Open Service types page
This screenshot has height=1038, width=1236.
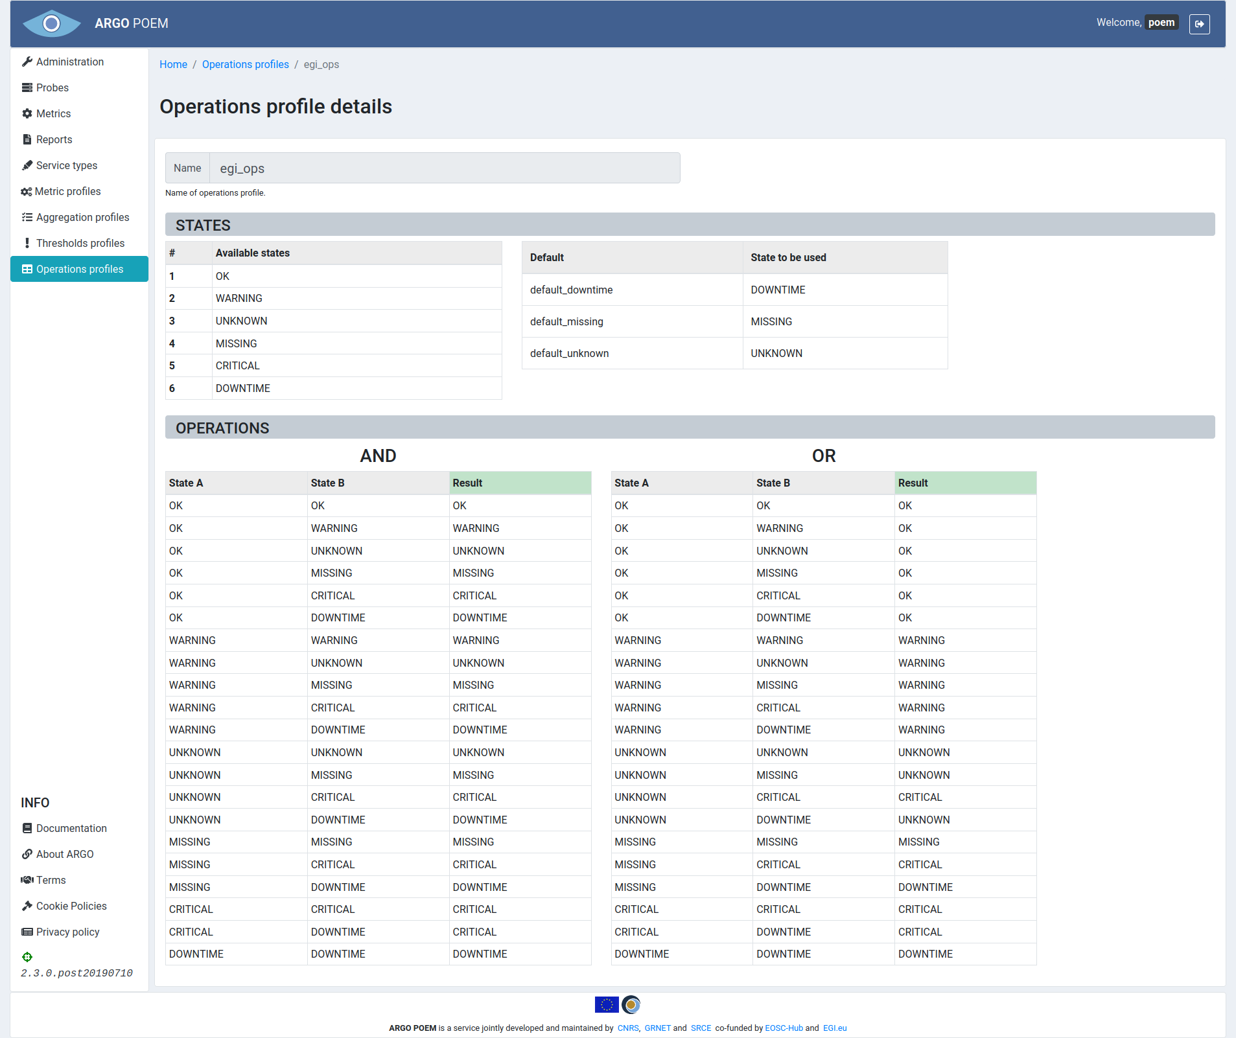[79, 165]
